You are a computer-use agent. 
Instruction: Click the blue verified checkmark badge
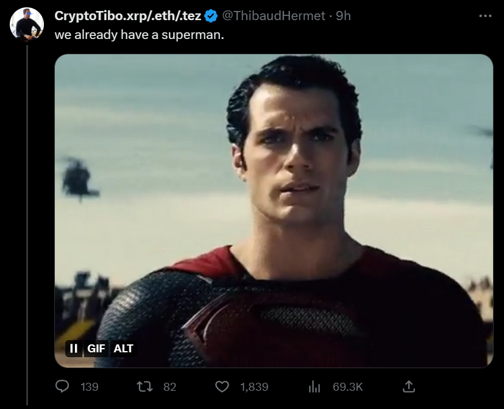pyautogui.click(x=211, y=16)
